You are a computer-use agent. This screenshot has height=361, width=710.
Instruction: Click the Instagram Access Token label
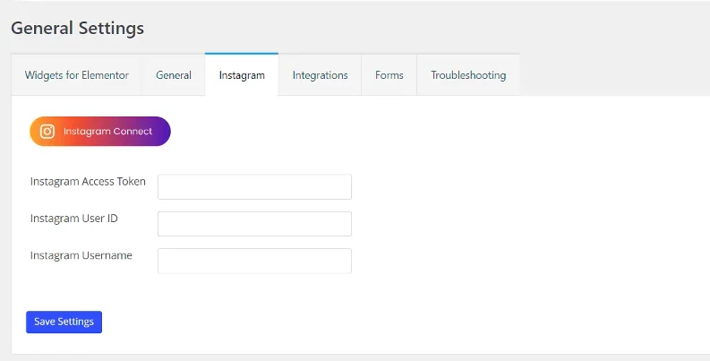pos(88,182)
